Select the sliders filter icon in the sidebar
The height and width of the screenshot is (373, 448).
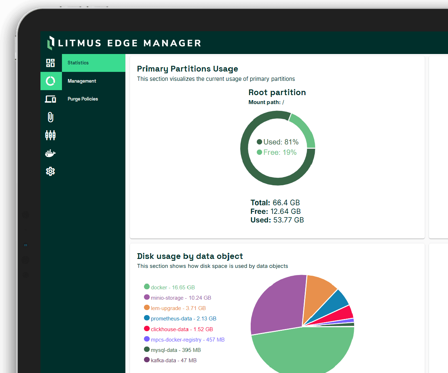pos(50,135)
